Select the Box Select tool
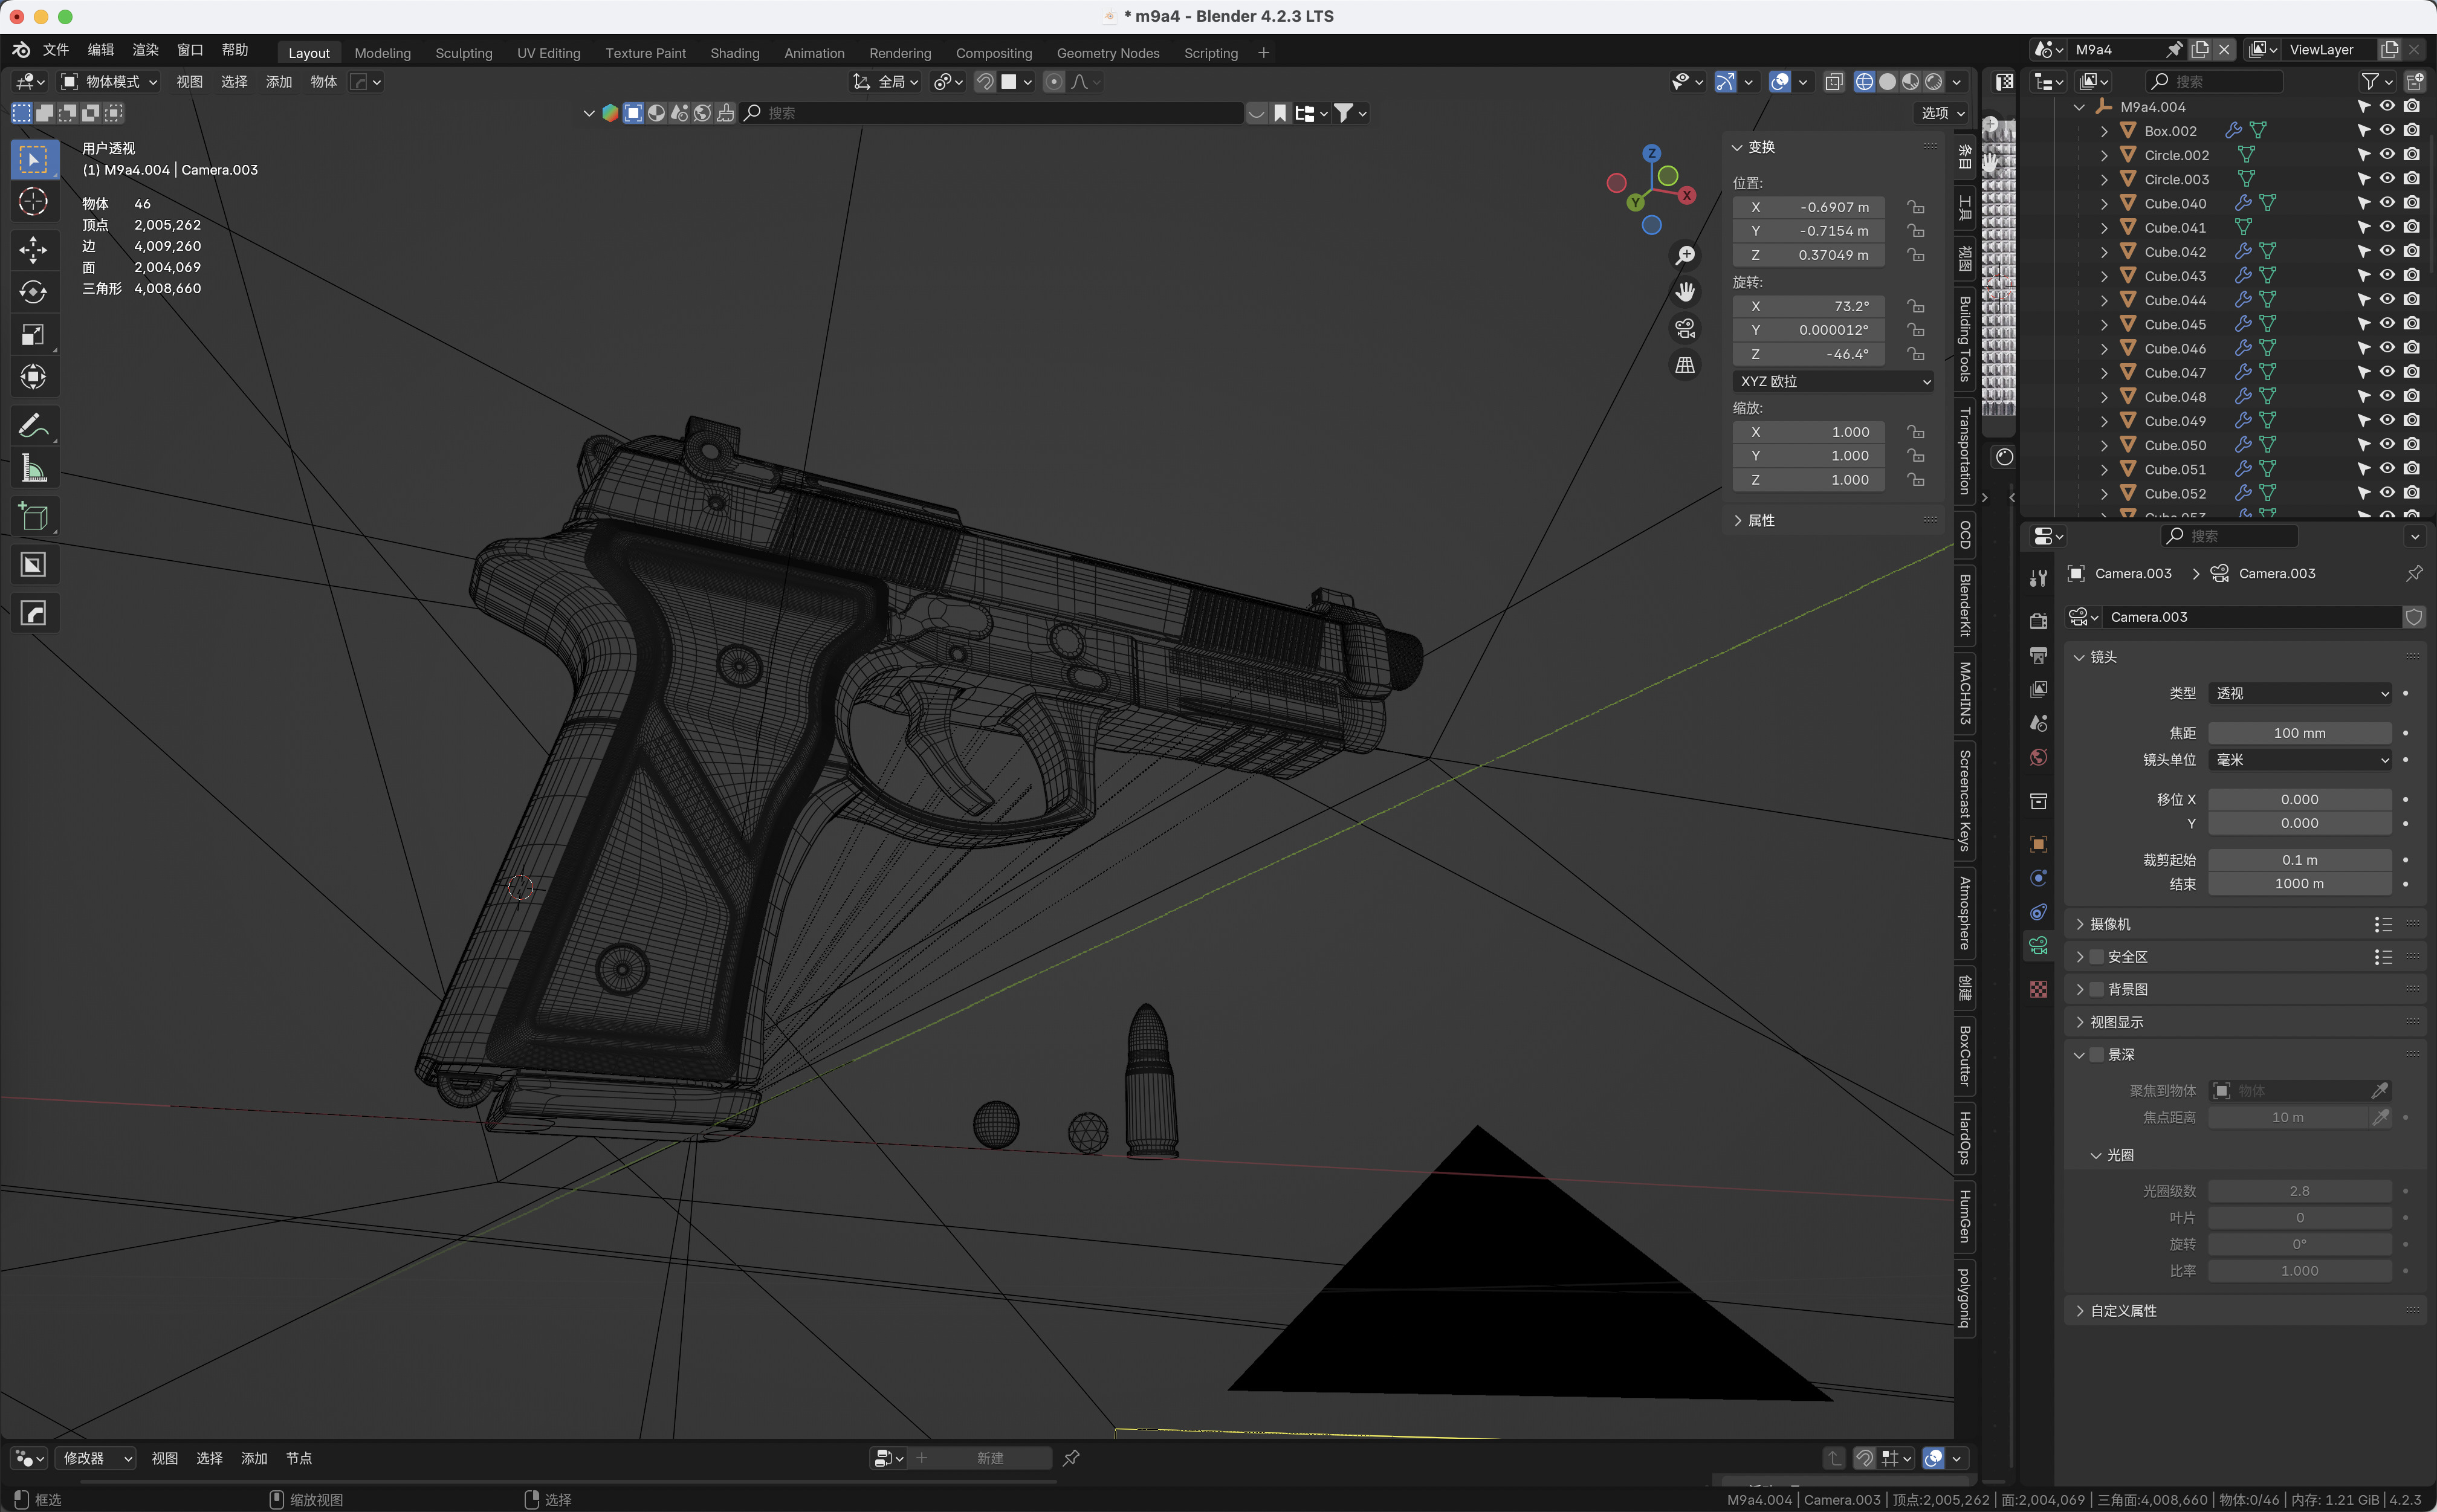This screenshot has height=1512, width=2437. (34, 160)
